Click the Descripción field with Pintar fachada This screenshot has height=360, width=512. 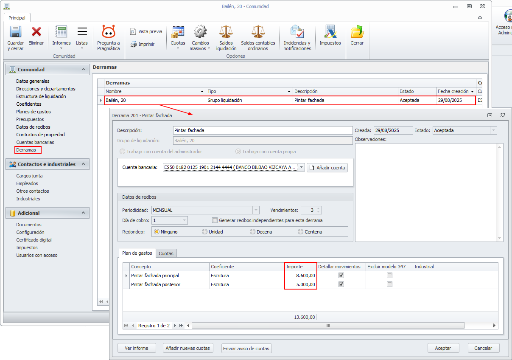point(263,130)
